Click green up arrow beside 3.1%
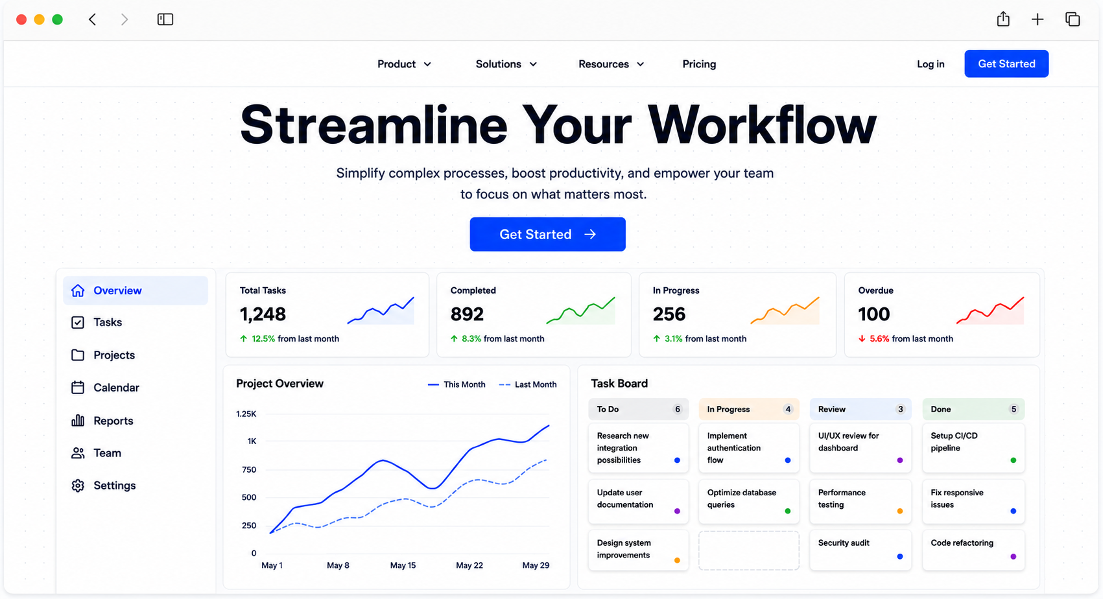1103x599 pixels. (x=657, y=338)
